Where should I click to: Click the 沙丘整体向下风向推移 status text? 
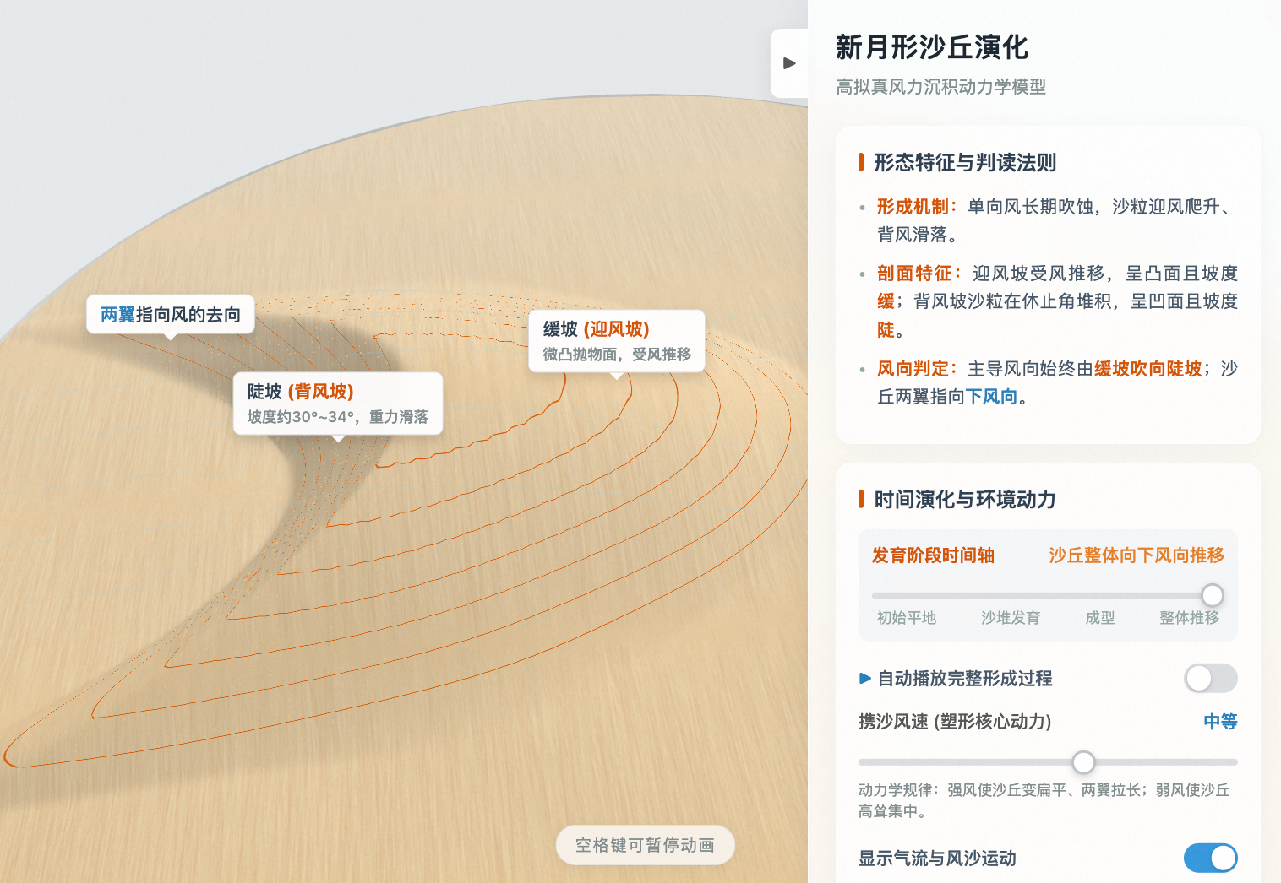1137,555
